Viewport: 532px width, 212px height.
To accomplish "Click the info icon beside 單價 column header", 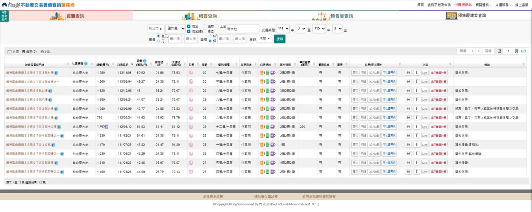I will pyautogui.click(x=145, y=61).
